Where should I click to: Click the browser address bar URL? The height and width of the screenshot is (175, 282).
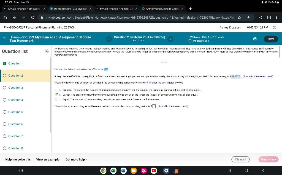140,18
